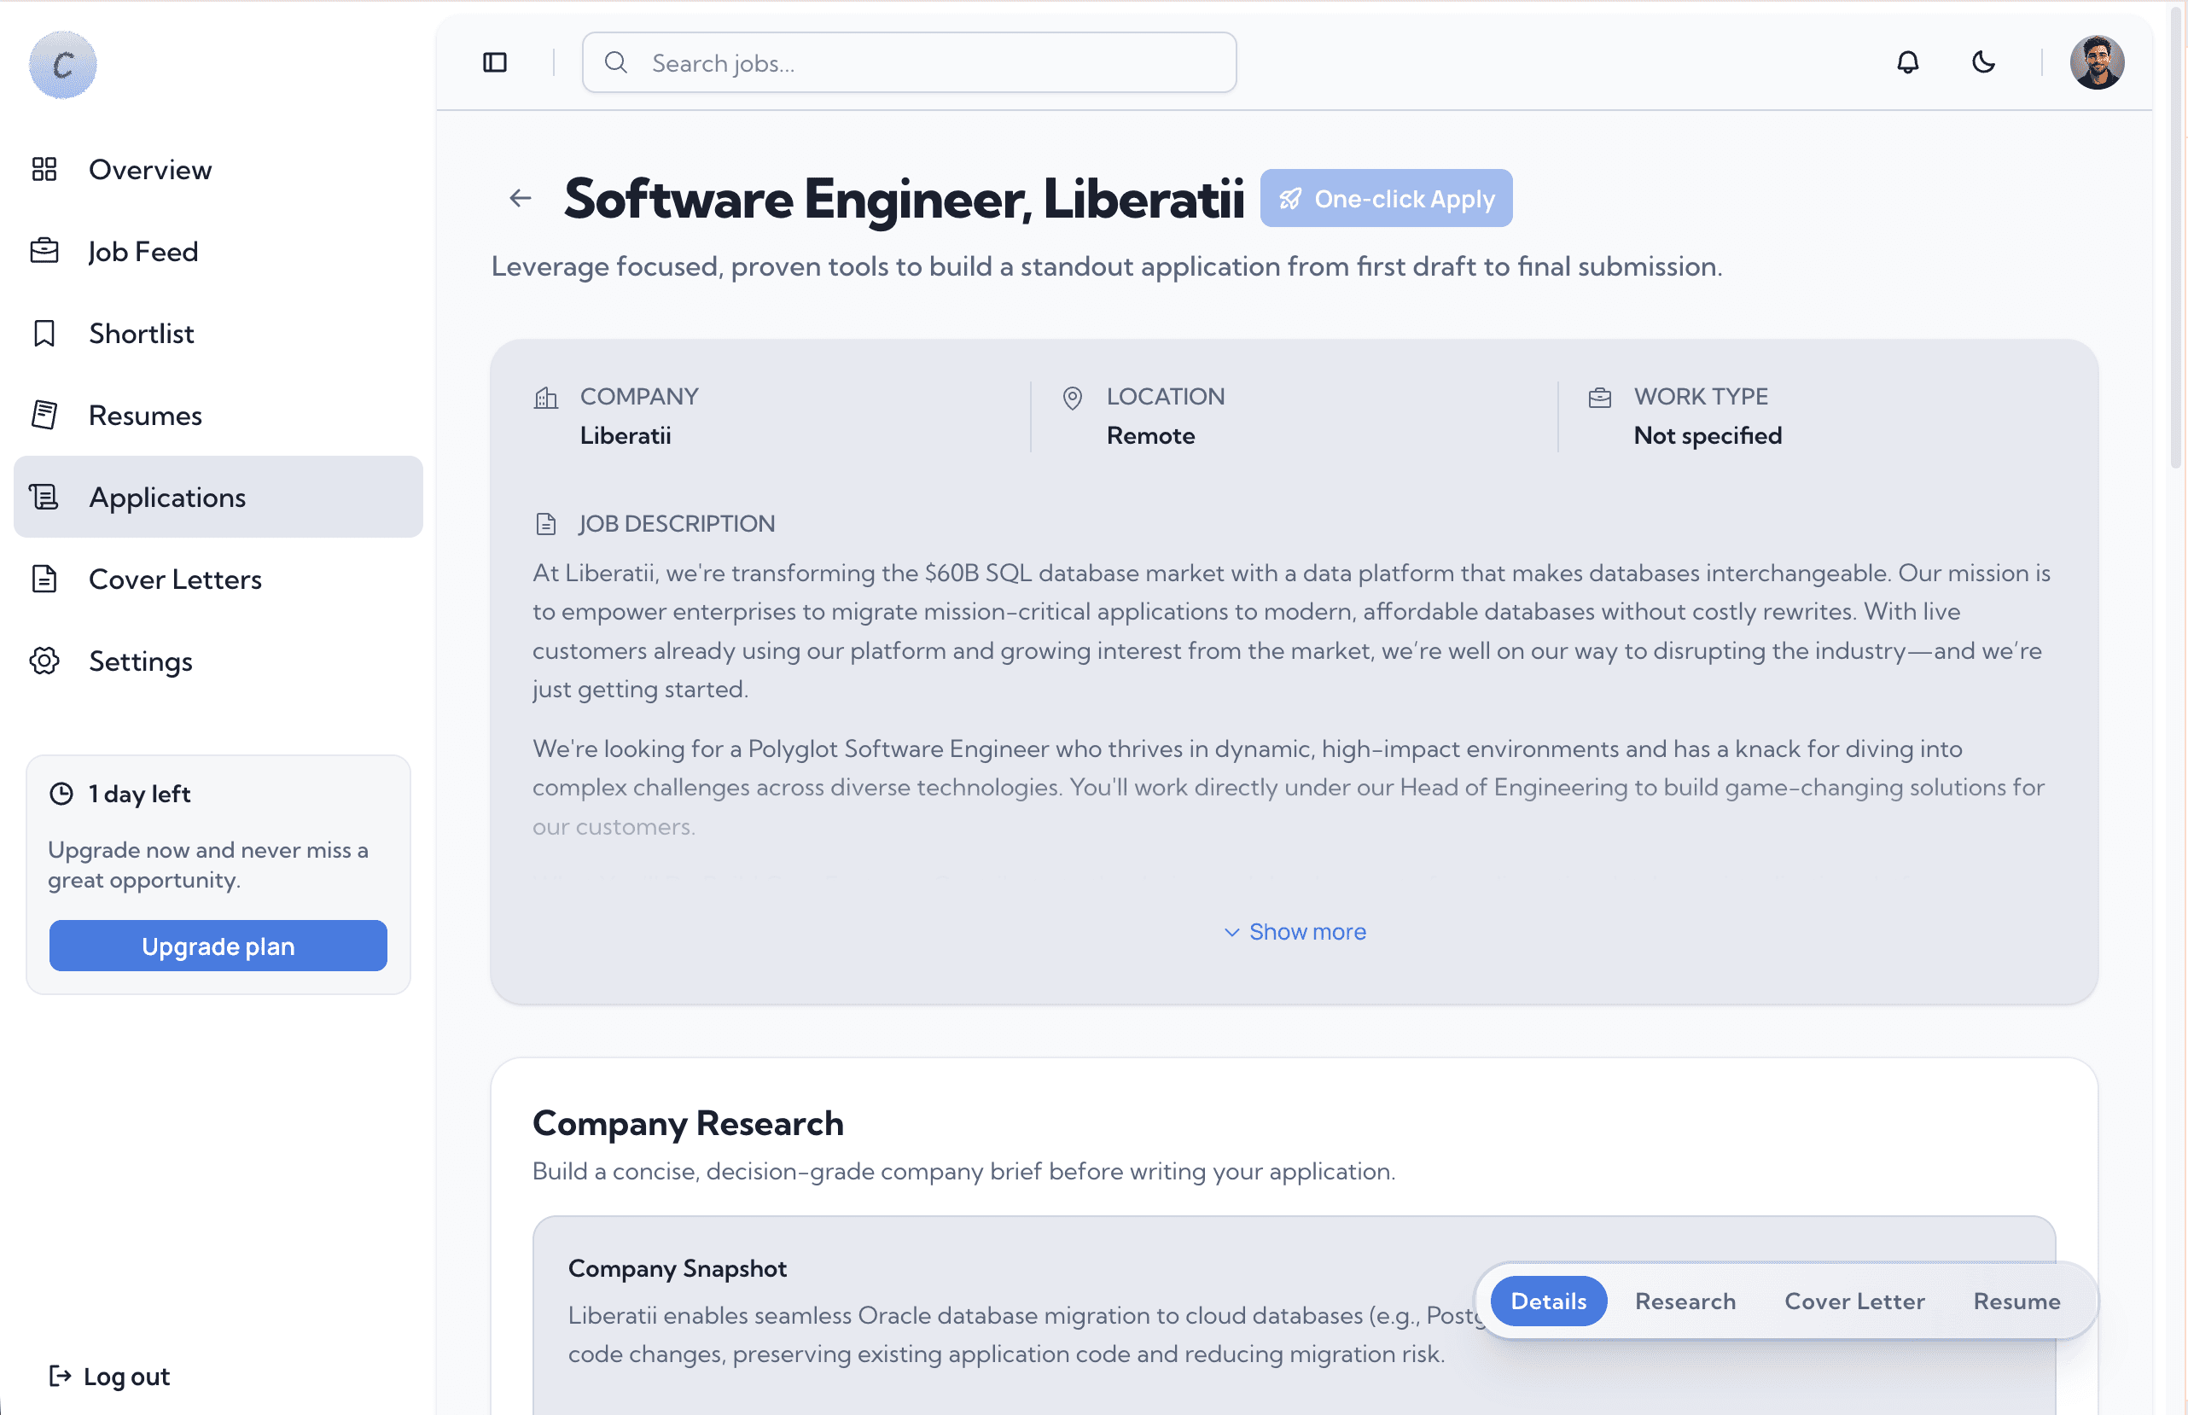The height and width of the screenshot is (1415, 2188).
Task: Select Applications in the sidebar
Action: (218, 497)
